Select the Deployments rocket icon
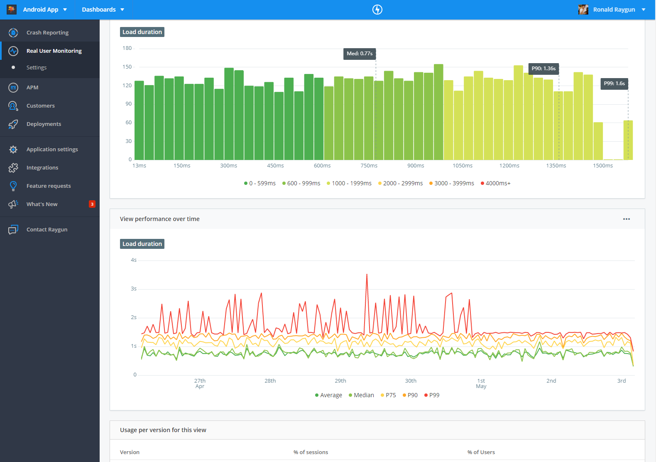This screenshot has width=656, height=462. pyautogui.click(x=13, y=124)
